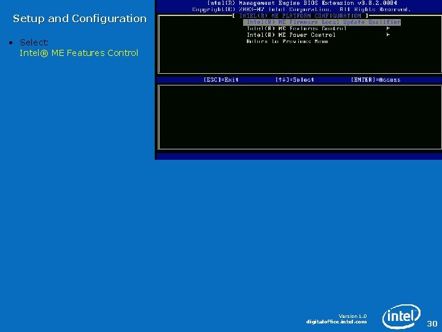Screen dimensions: 442x332
Task: Click the [ENTER]=Access hint
Action: [x=376, y=80]
